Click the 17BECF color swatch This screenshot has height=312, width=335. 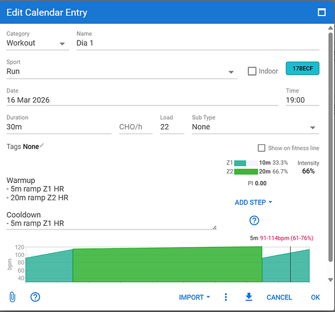[302, 68]
